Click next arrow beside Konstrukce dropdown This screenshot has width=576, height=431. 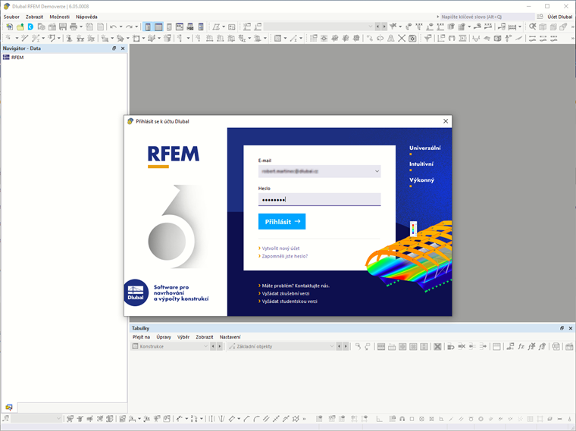pos(220,346)
